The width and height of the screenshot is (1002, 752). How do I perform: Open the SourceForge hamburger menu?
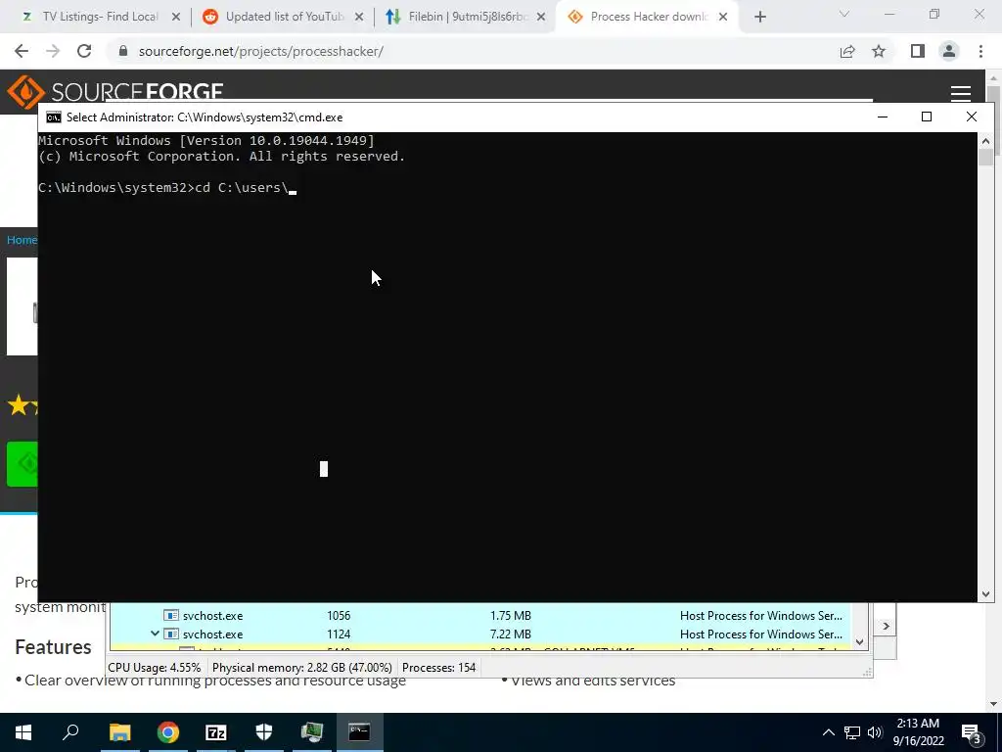tap(961, 93)
